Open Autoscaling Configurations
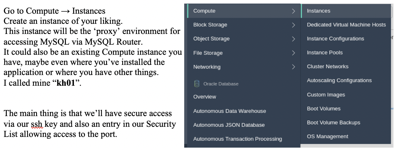403x150 pixels. pyautogui.click(x=339, y=80)
